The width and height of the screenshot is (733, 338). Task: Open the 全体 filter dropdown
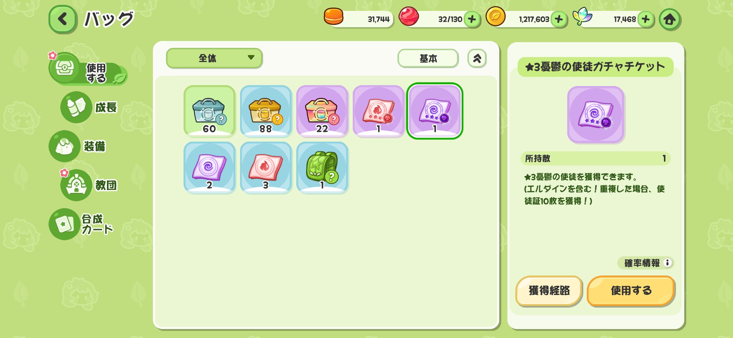coord(214,58)
